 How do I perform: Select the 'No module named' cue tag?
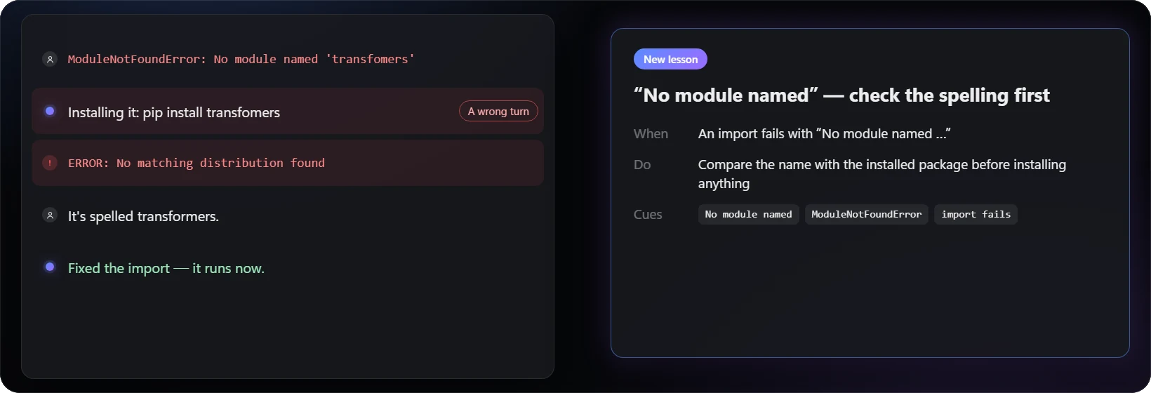(748, 214)
